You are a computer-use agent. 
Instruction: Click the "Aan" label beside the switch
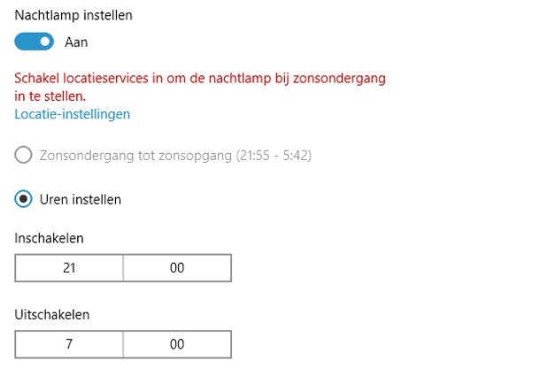coord(76,42)
